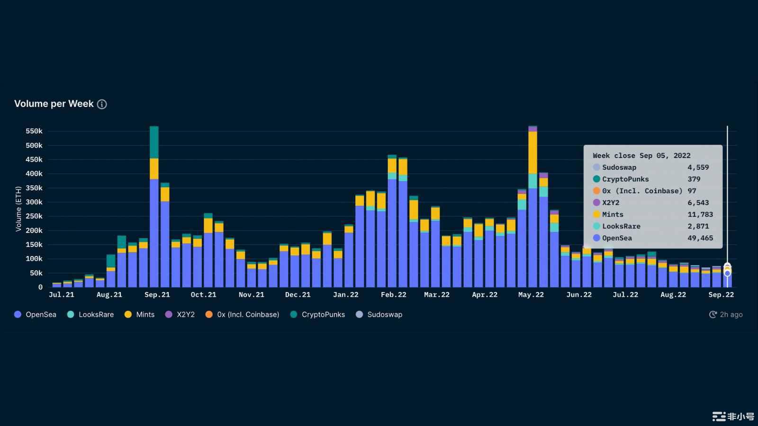
Task: Click the info icon beside Volume per Week
Action: [102, 104]
